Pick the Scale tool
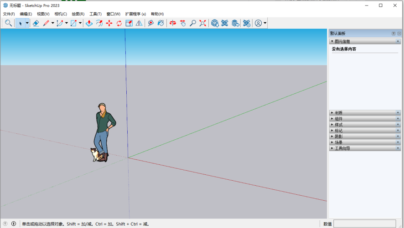This screenshot has width=404, height=228. coord(129,23)
